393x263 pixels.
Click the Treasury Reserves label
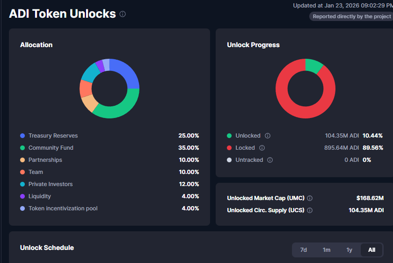tap(53, 136)
